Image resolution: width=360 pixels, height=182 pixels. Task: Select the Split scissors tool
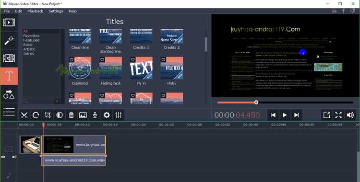[x=24, y=115]
